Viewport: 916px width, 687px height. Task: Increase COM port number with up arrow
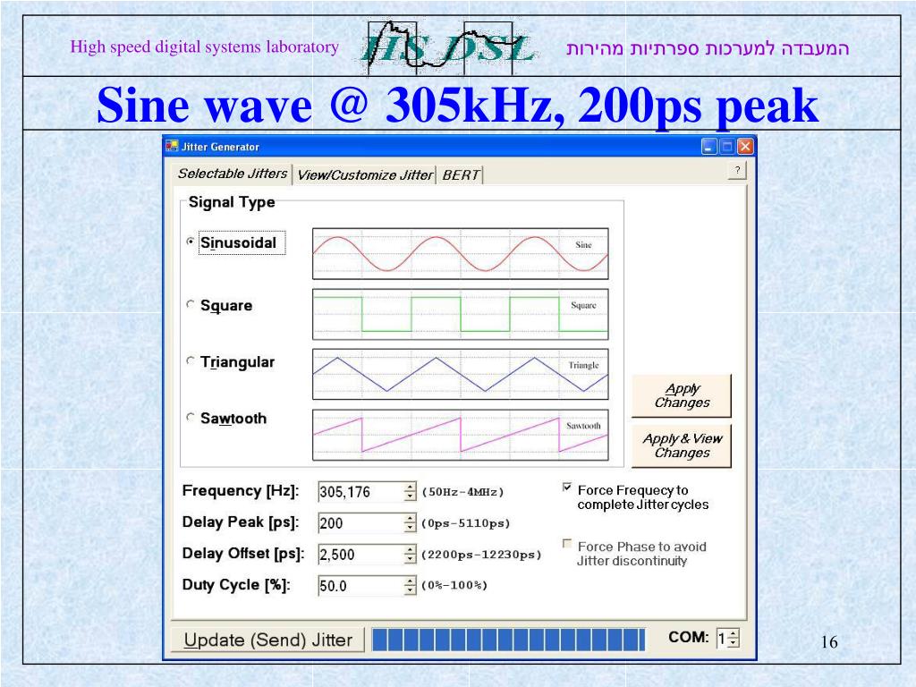click(734, 633)
